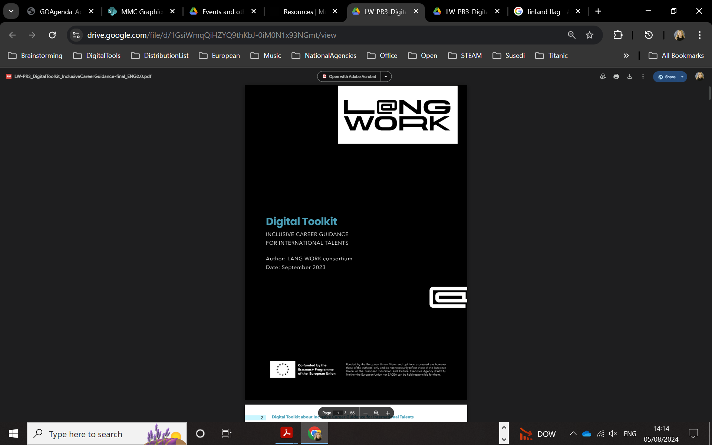Screen dimensions: 712x445
Task: Open Chrome profile avatar
Action: (x=679, y=35)
